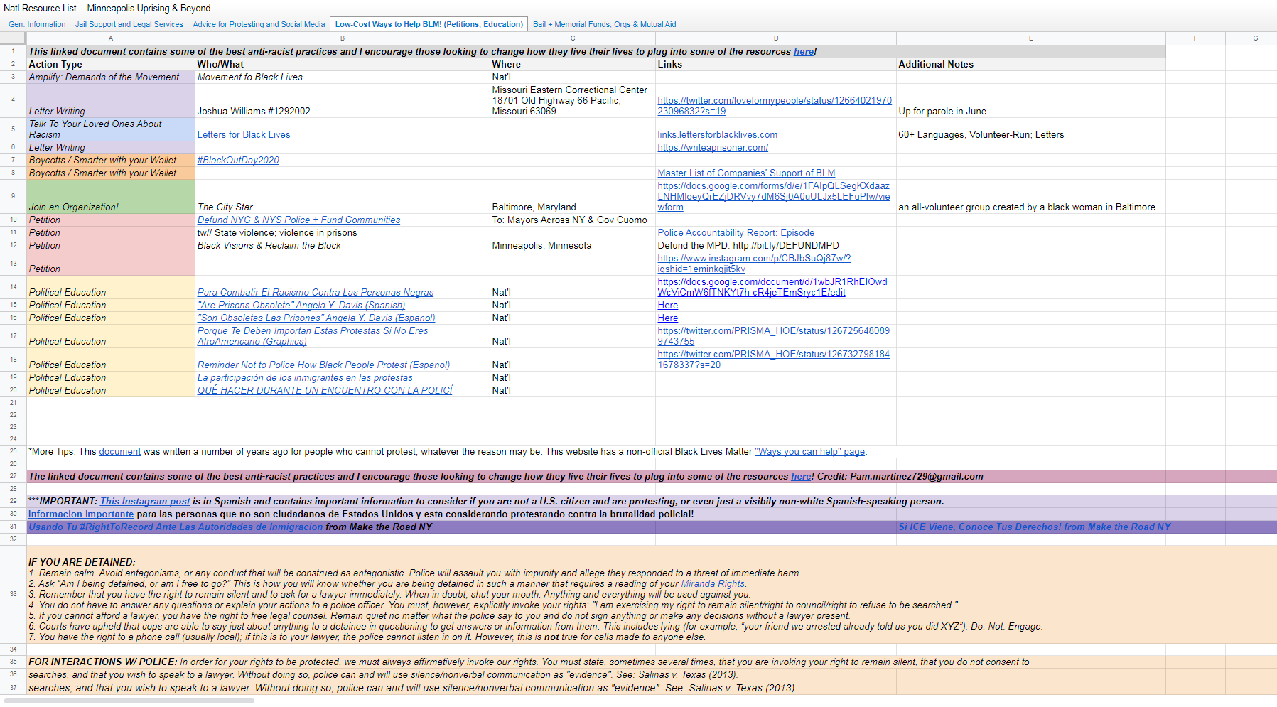Select the Low-Cost Ways to Help BLM! tab
The height and width of the screenshot is (707, 1277).
point(429,24)
